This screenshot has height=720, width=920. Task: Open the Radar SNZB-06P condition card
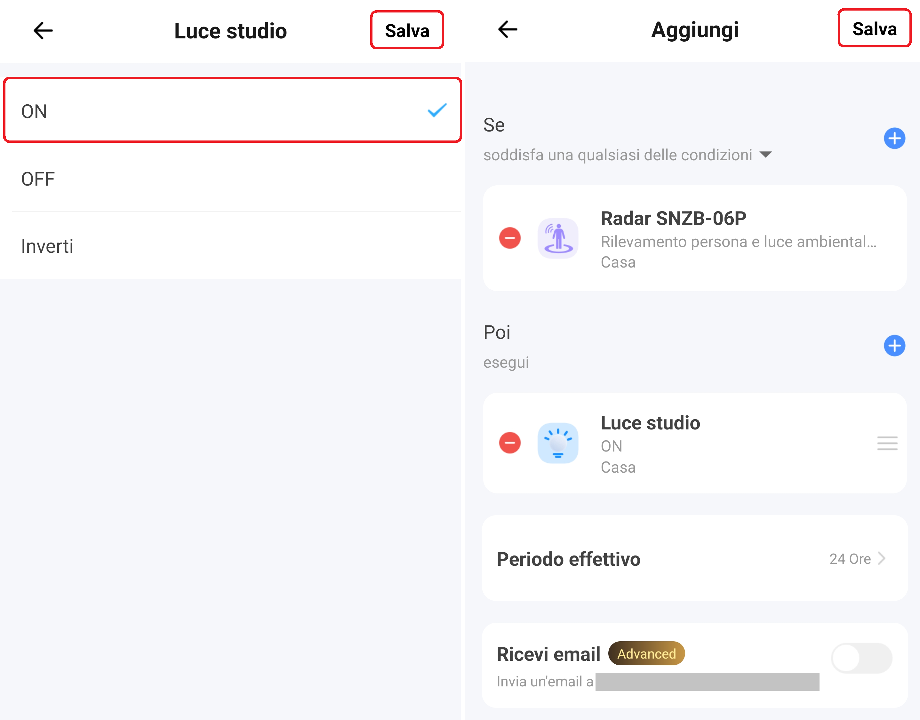coord(694,238)
